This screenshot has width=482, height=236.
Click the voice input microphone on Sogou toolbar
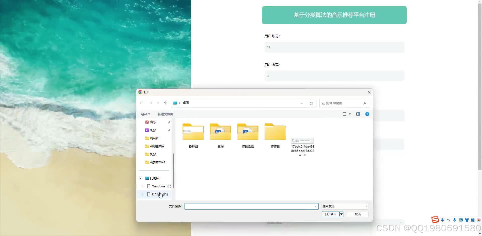(x=454, y=220)
